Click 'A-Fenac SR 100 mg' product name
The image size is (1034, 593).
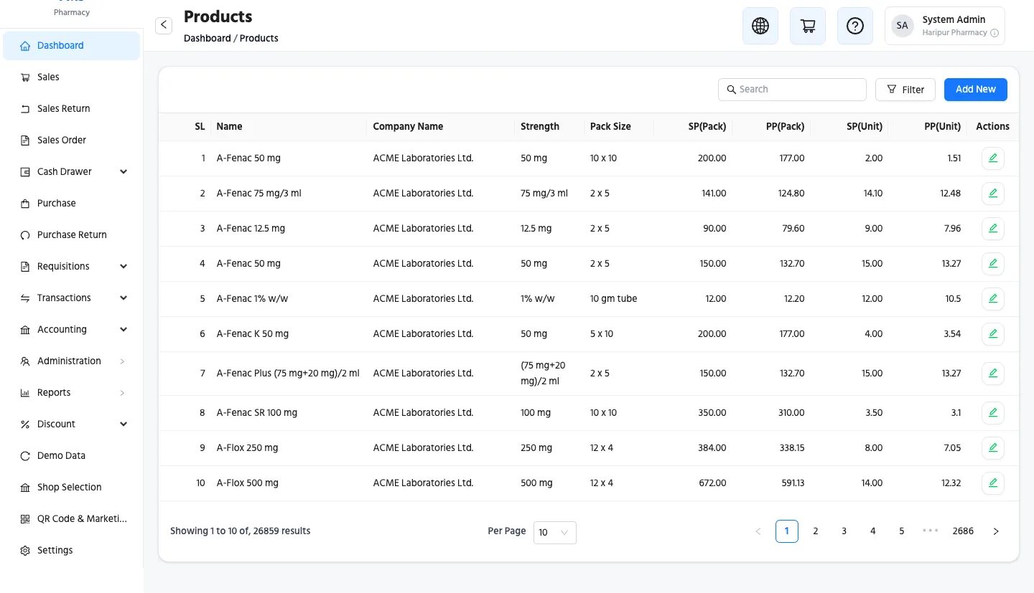click(x=257, y=413)
